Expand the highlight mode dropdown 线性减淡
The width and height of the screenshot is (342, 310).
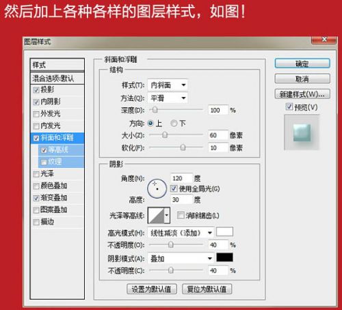point(181,233)
